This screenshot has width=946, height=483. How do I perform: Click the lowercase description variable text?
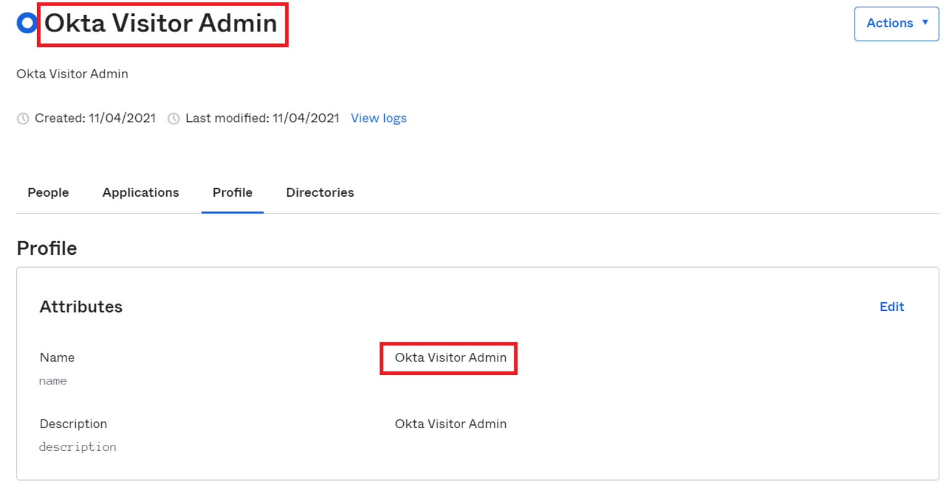tap(78, 447)
